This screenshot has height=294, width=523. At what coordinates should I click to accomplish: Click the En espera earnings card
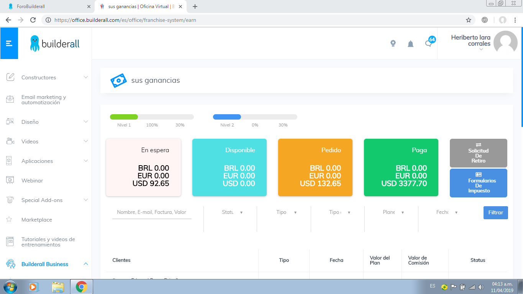point(143,168)
